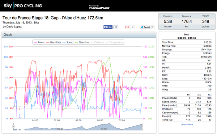Click the Tweet count bubble
Screen dimensions: 217x135
pyautogui.click(x=153, y=27)
